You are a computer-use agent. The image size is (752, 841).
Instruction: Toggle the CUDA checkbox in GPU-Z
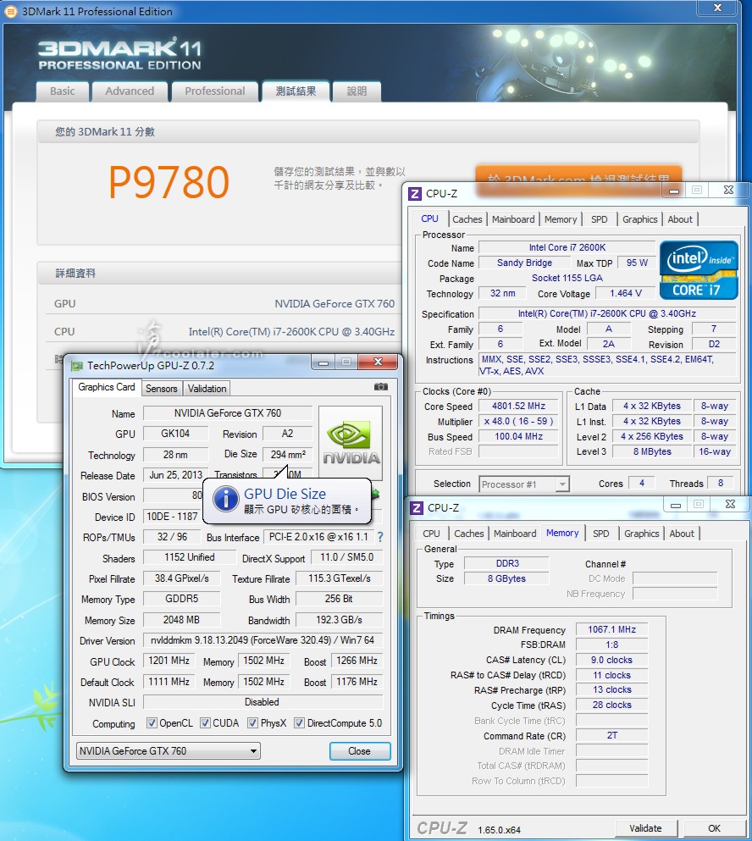[x=205, y=723]
